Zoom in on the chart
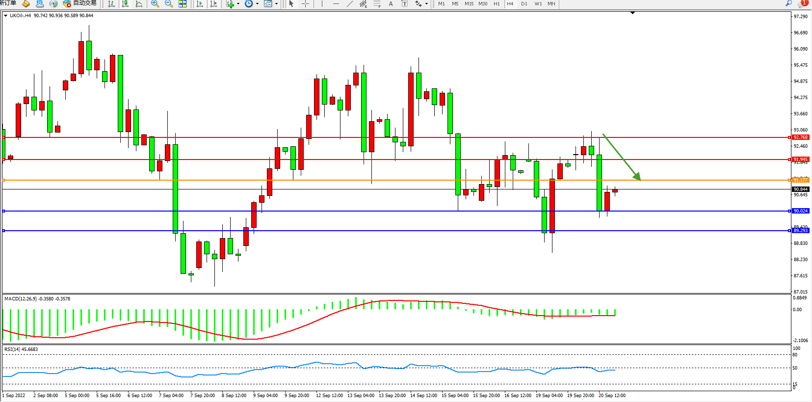The height and width of the screenshot is (402, 812). [155, 4]
